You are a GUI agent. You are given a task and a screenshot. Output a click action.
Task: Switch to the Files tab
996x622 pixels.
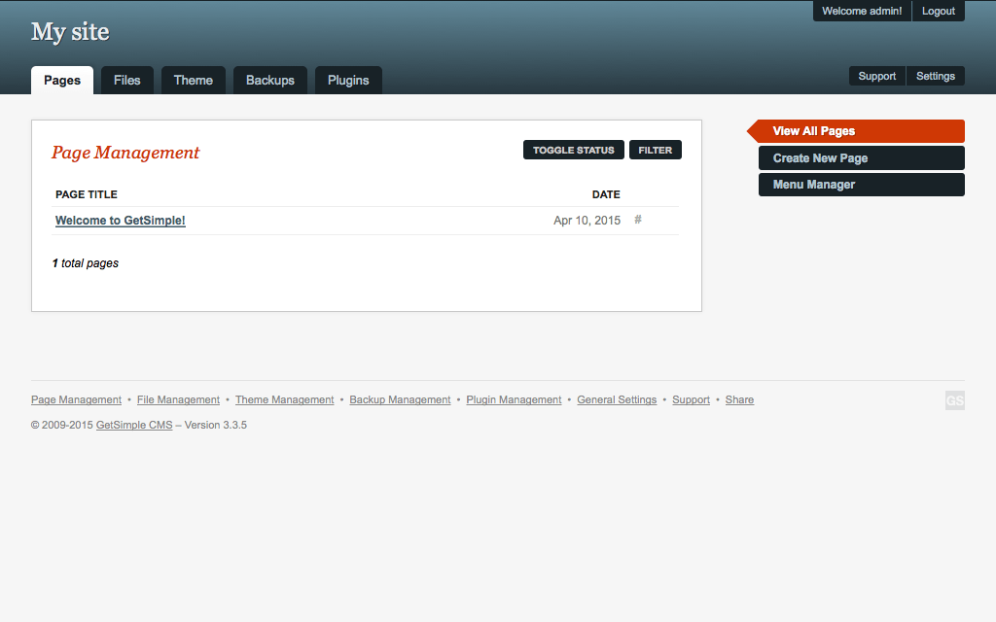(126, 80)
